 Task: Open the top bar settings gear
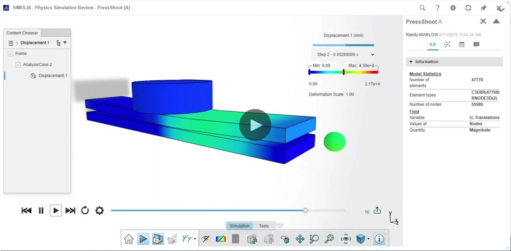[x=453, y=8]
